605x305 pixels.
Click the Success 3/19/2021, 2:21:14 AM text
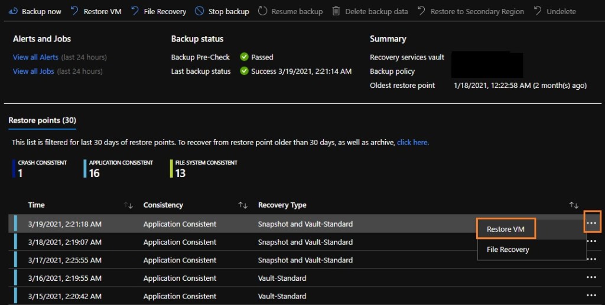coord(301,71)
